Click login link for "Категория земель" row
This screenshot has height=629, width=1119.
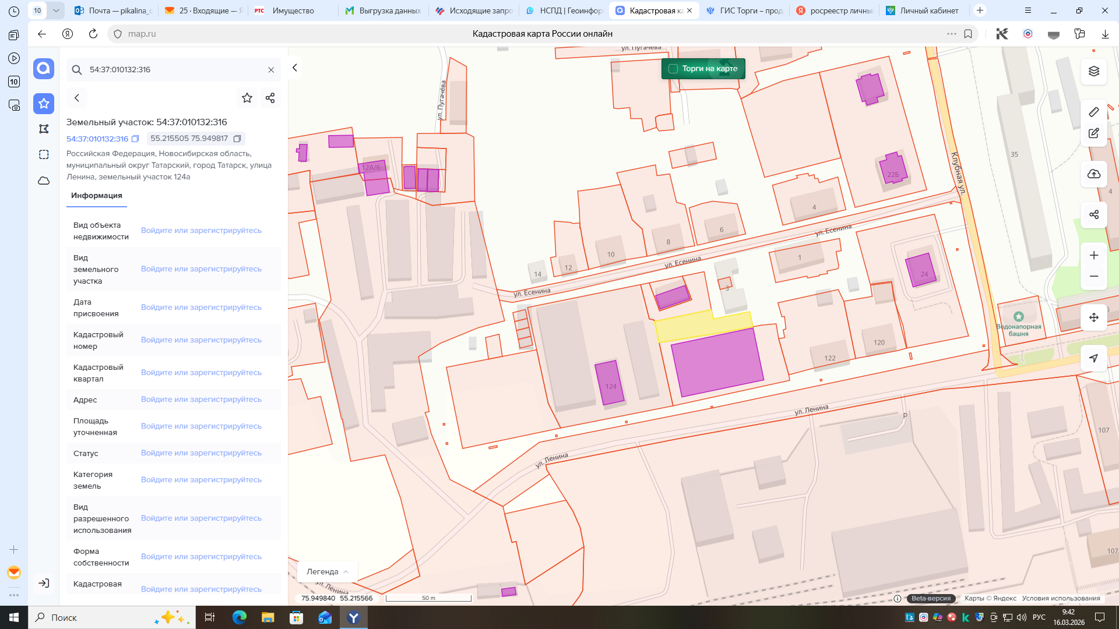201,480
